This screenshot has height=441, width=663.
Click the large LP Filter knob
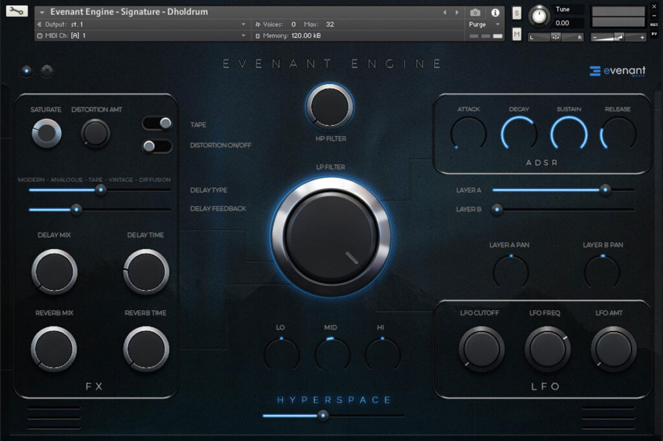[331, 236]
